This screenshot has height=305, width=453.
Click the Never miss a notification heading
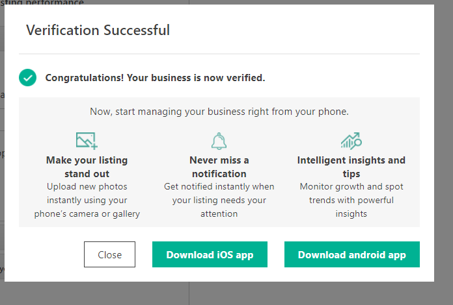click(x=219, y=167)
